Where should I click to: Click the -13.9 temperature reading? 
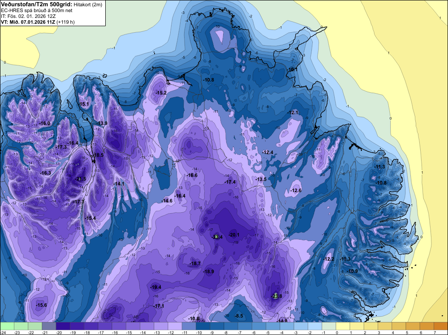[102, 123]
